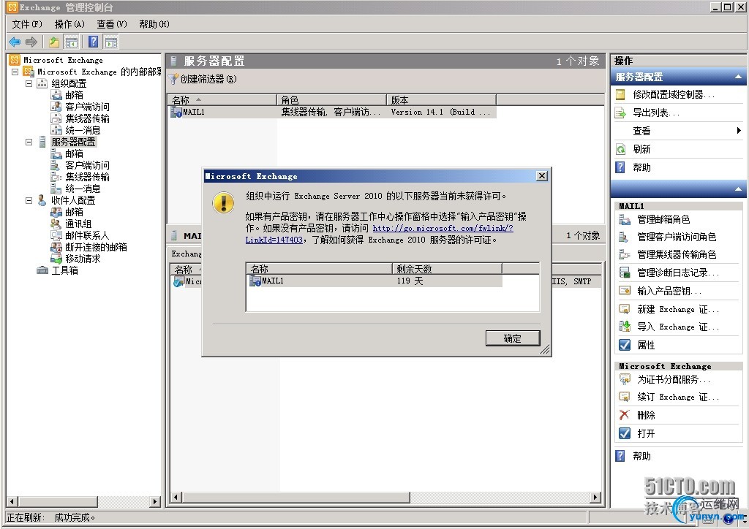Click the red 删除 action

646,416
